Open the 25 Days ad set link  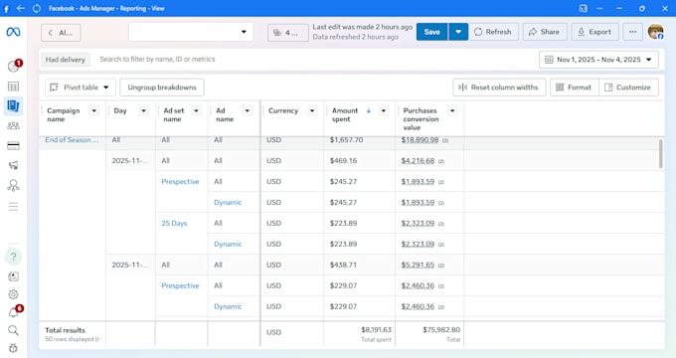174,224
